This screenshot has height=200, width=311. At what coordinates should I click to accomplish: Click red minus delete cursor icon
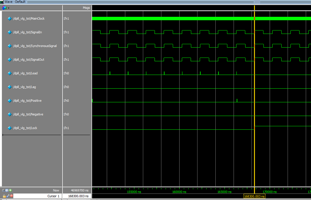pos(11,196)
